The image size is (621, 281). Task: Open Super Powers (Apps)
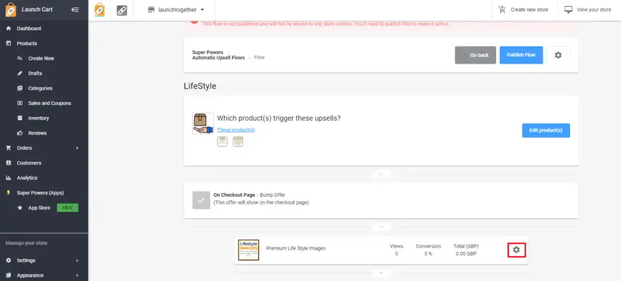pos(40,193)
